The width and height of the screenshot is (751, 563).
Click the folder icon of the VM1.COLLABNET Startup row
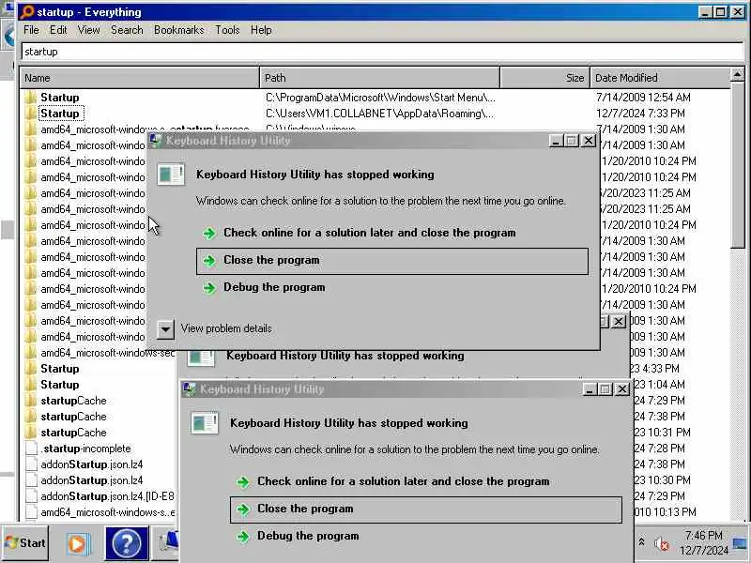[x=31, y=114]
